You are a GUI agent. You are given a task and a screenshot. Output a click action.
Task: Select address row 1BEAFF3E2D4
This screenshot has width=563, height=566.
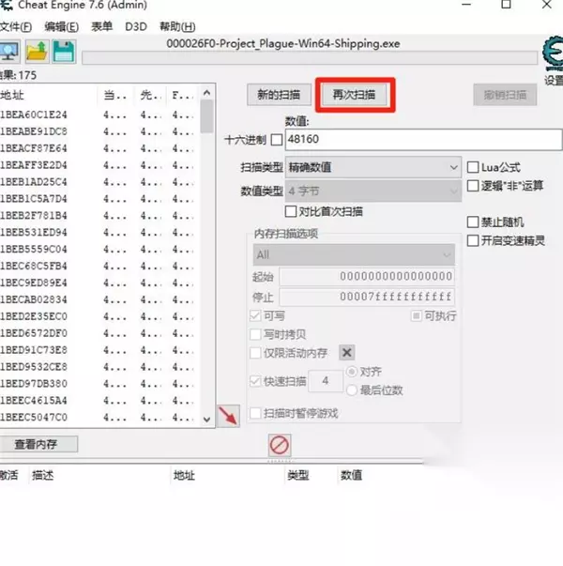(x=99, y=165)
